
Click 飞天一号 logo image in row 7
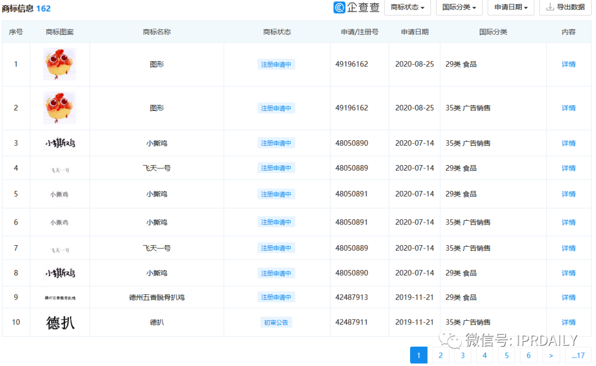pos(60,250)
